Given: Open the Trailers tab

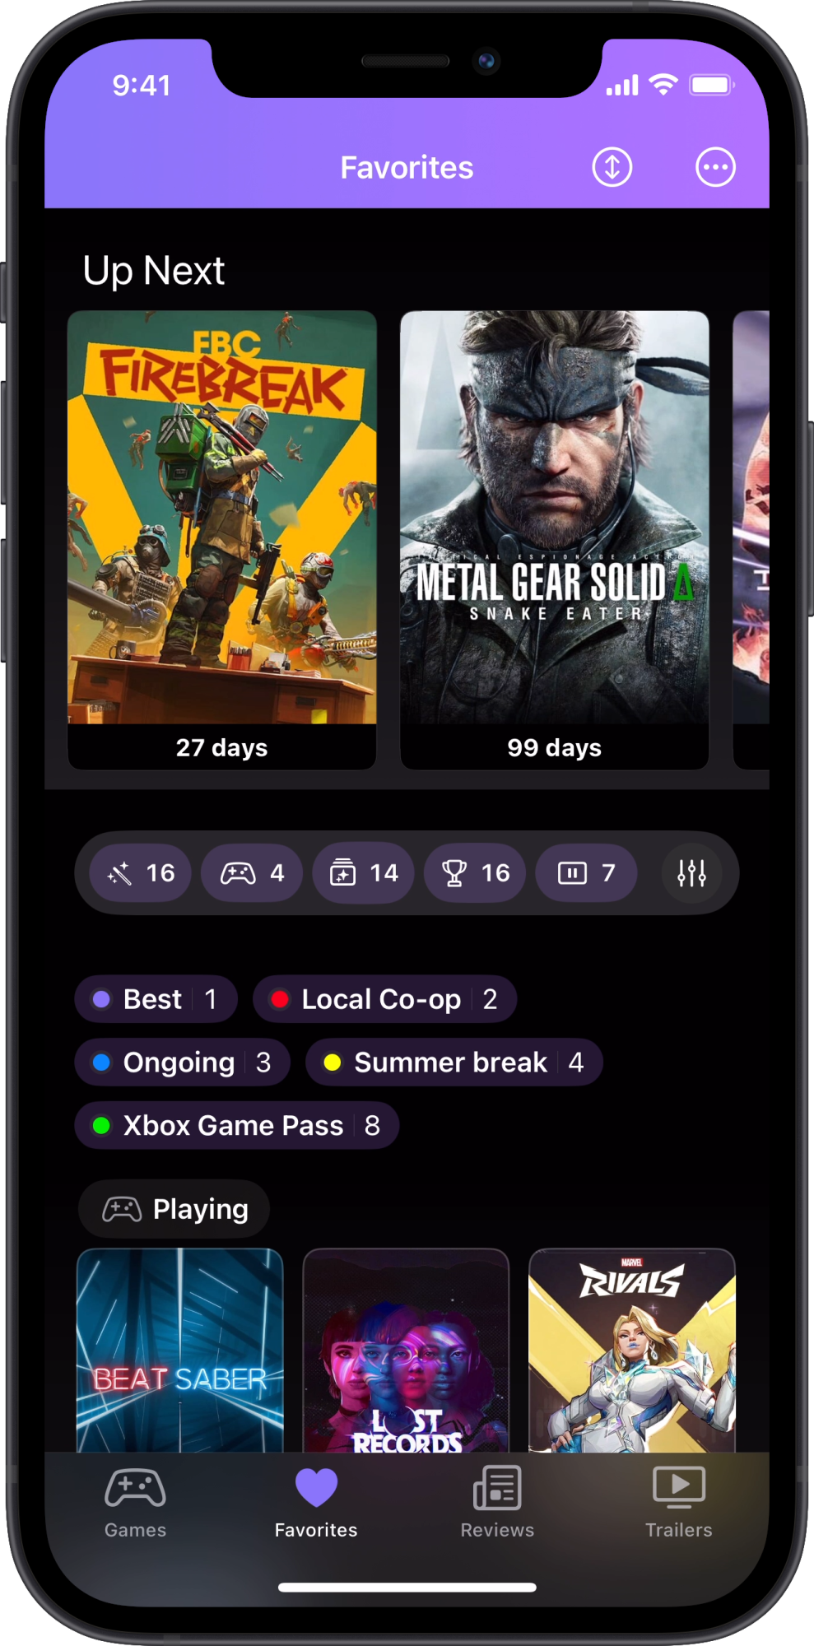Looking at the screenshot, I should 678,1503.
